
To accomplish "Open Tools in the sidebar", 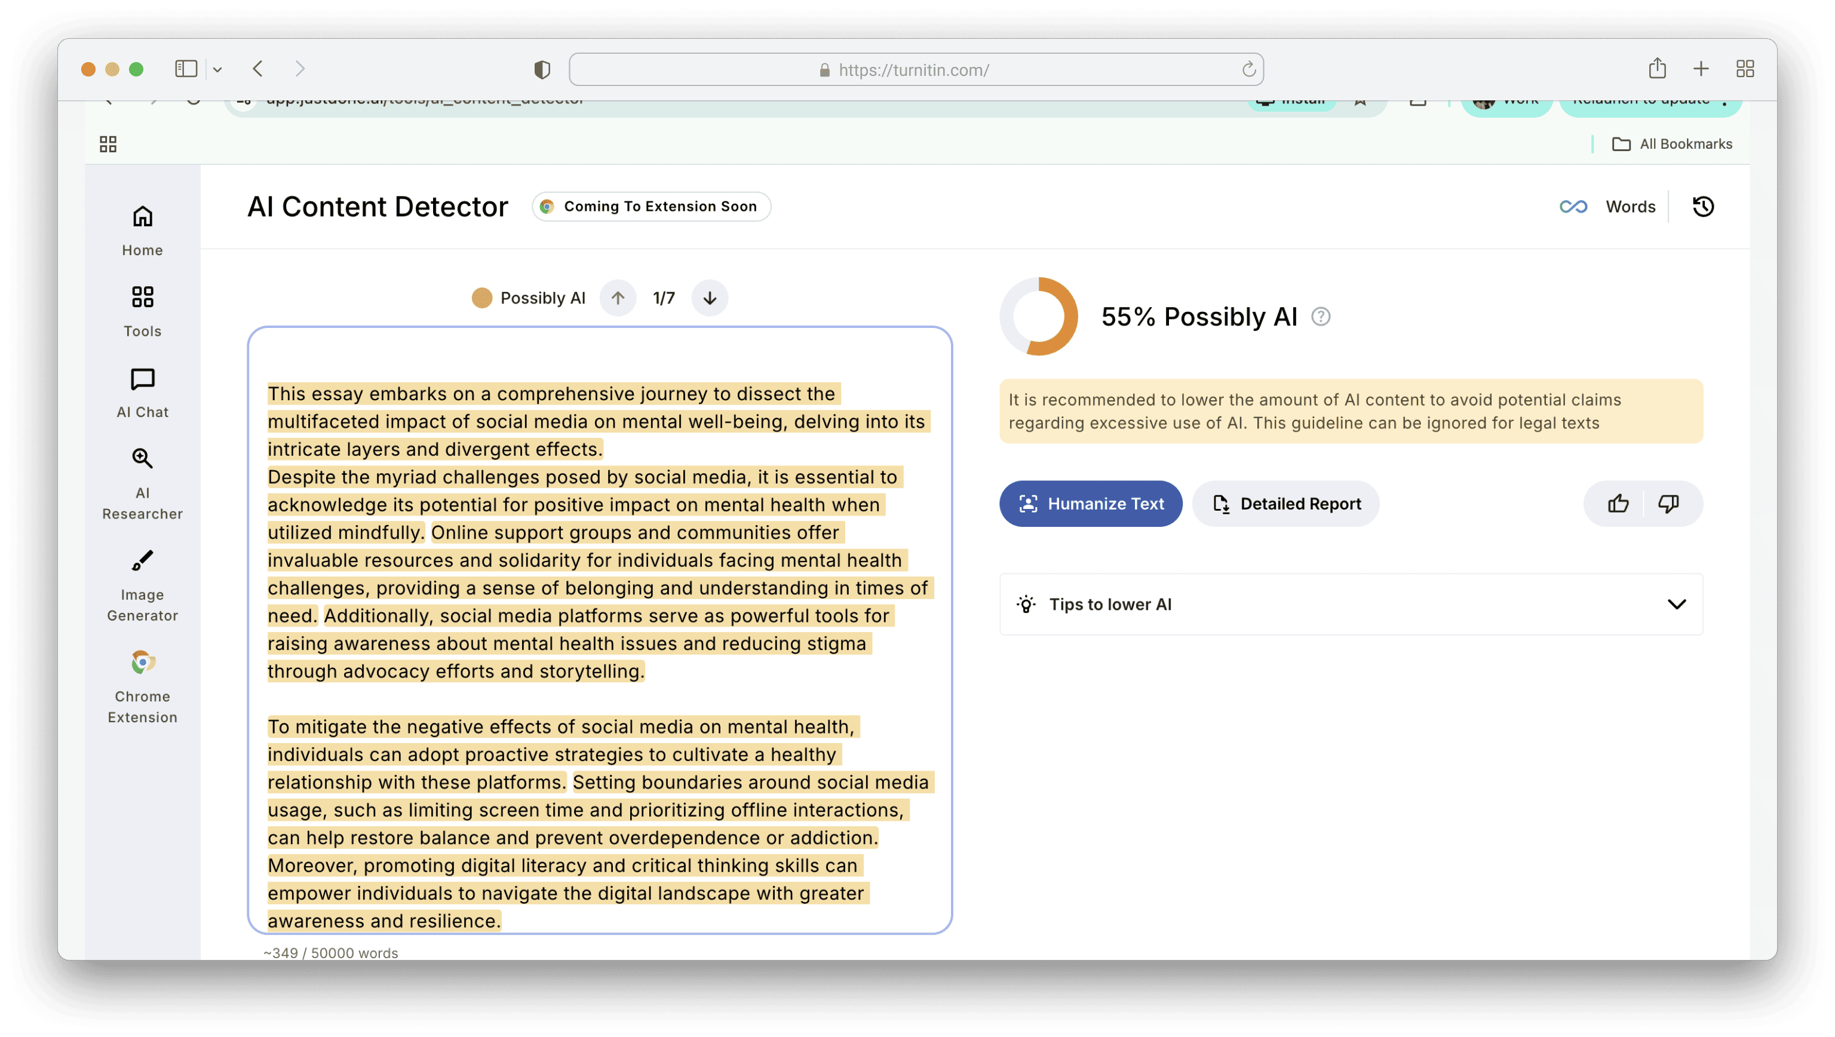I will tap(143, 312).
